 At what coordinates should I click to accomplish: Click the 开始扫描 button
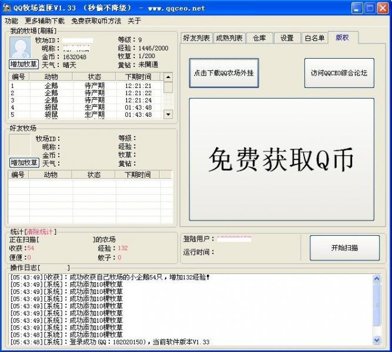point(344,248)
